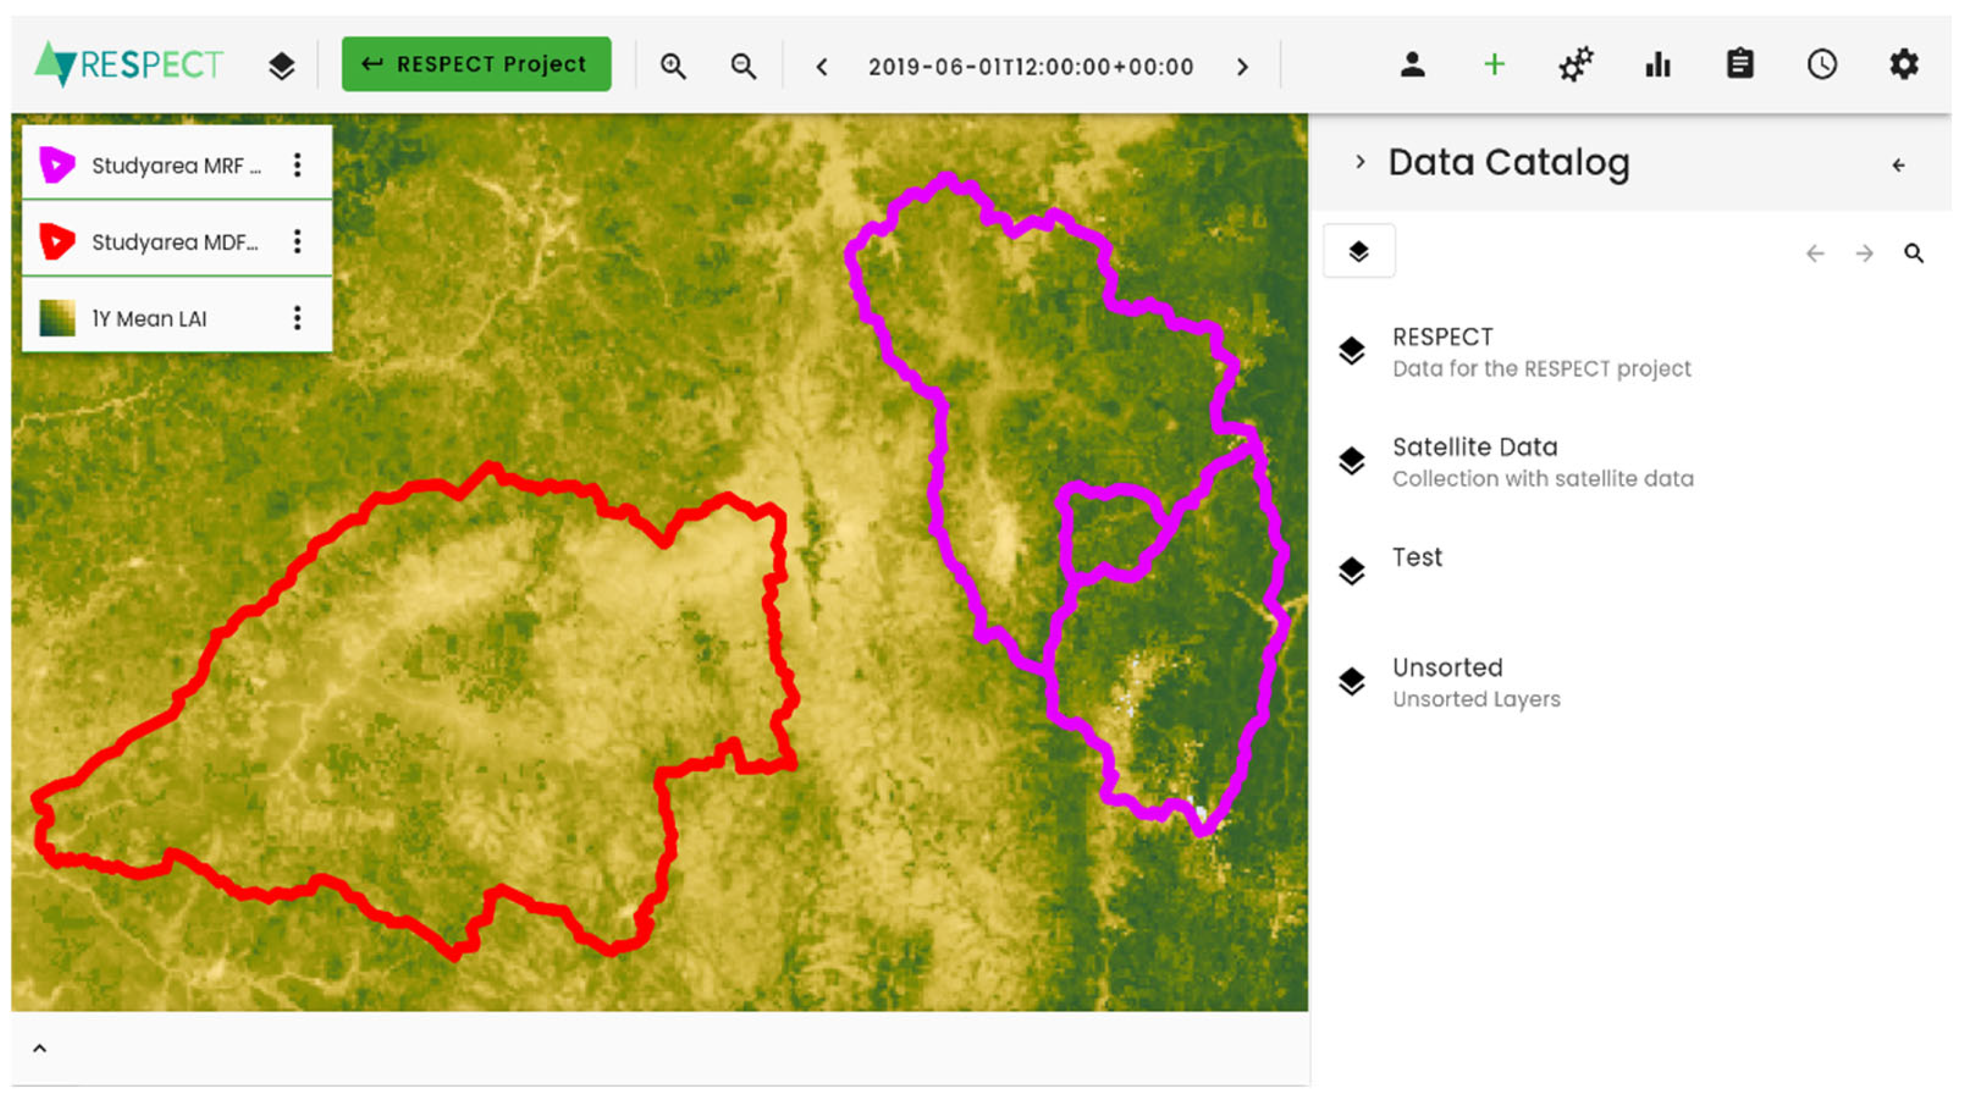Select the zoom out magnifier tool
1964x1102 pixels.
click(742, 66)
